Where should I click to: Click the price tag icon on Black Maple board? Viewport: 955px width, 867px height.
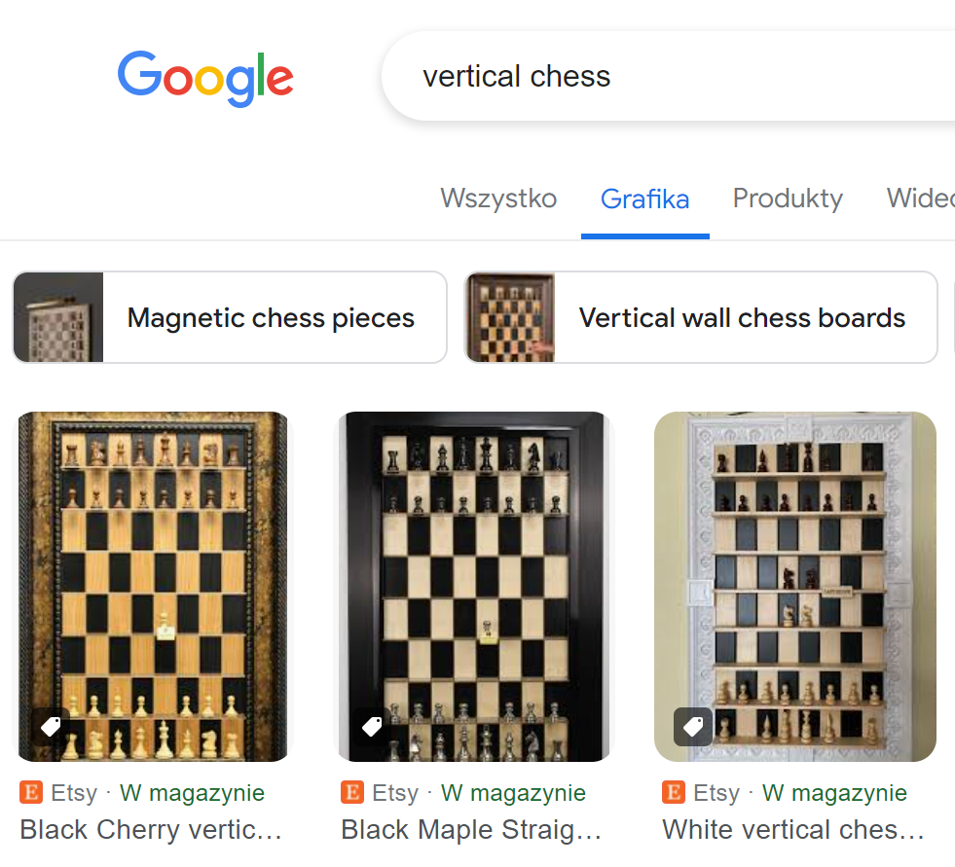(x=372, y=726)
